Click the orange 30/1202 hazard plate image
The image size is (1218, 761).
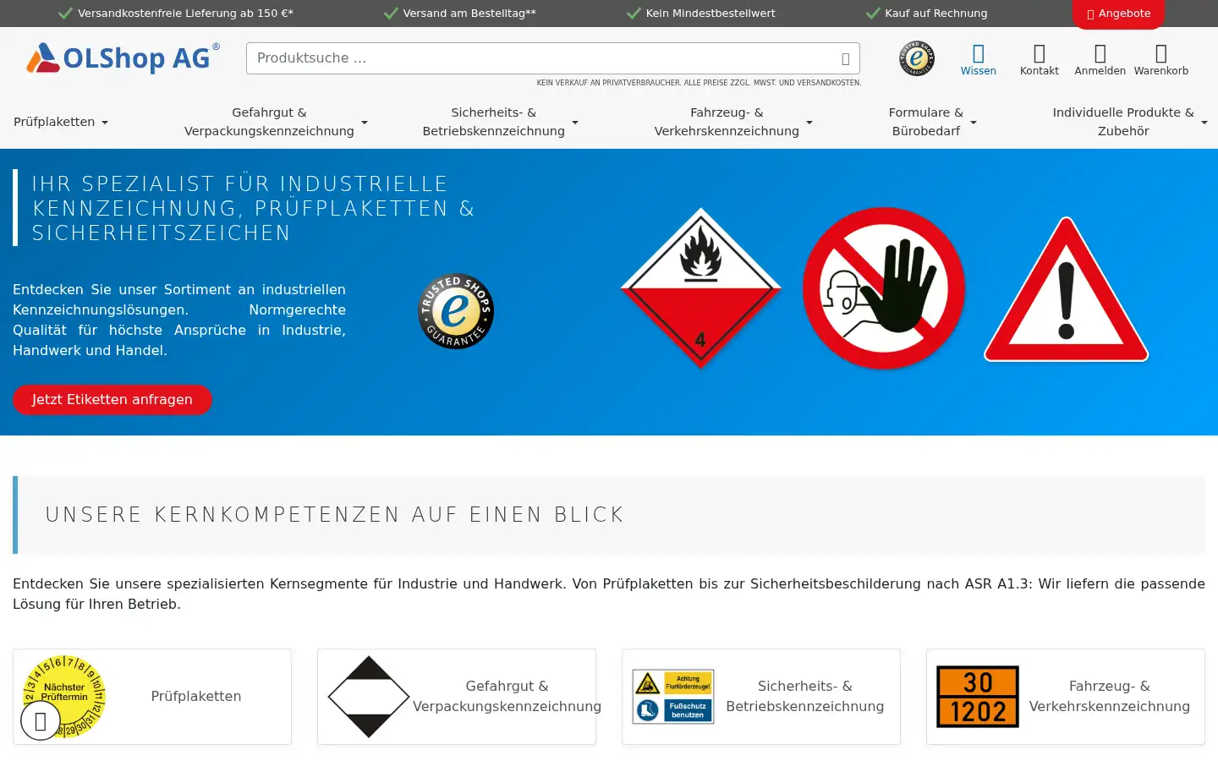coord(978,697)
